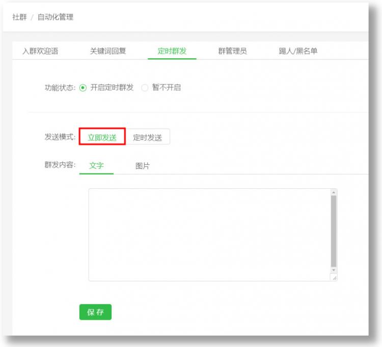Viewport: 382px width, 347px height.
Task: Click the 功能状态 label text
Action: tap(60, 88)
